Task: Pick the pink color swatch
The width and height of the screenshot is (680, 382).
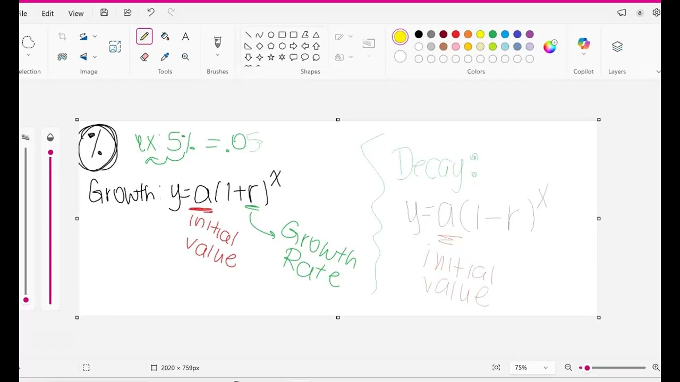Action: pyautogui.click(x=456, y=47)
